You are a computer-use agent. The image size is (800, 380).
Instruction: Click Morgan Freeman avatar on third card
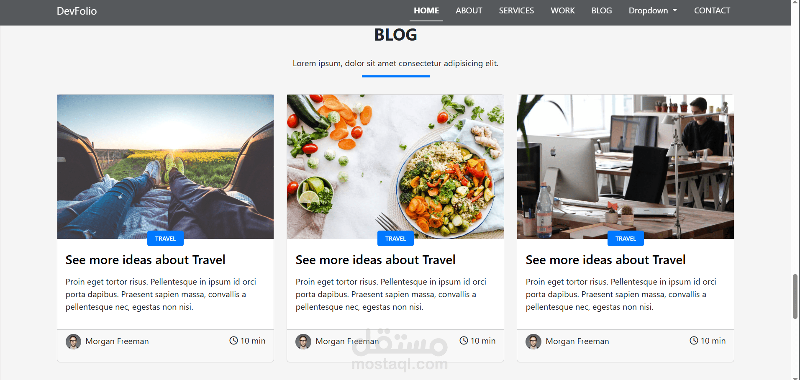[x=533, y=341]
